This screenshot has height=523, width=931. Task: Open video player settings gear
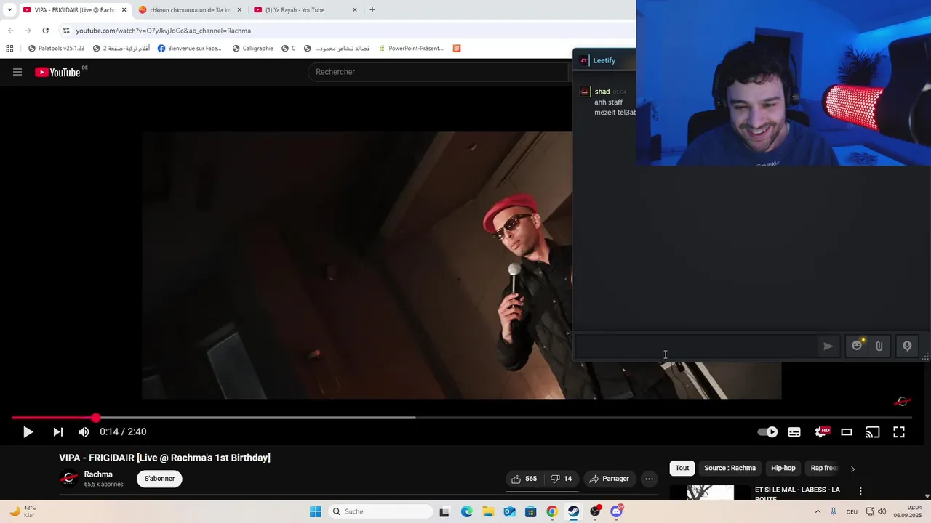coord(821,431)
